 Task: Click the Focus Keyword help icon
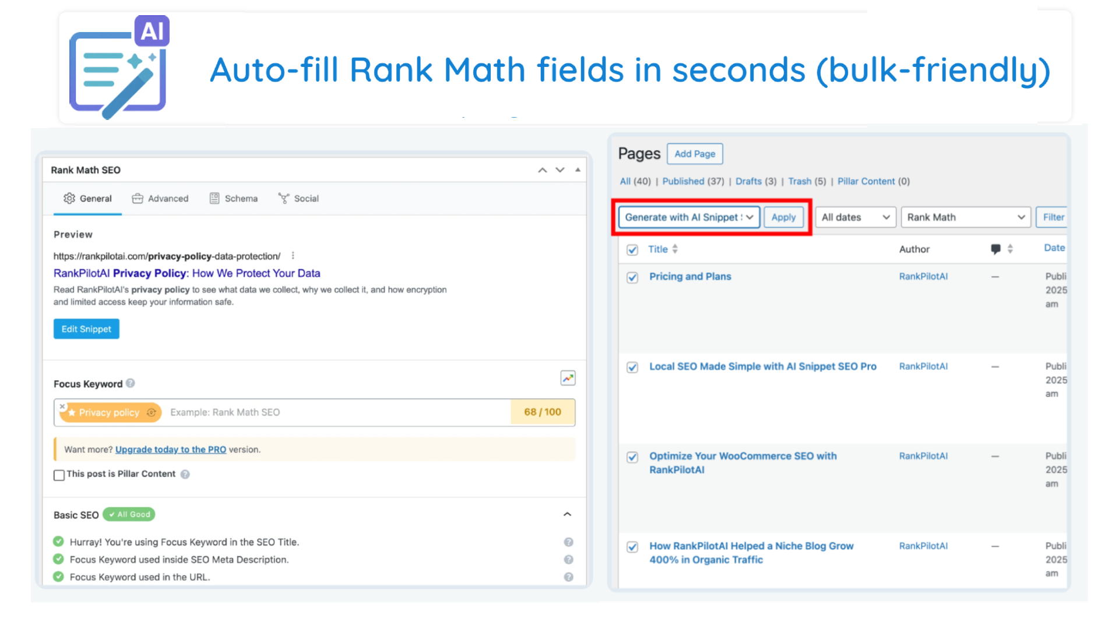pyautogui.click(x=131, y=383)
